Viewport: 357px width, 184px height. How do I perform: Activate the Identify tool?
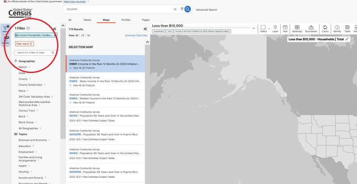337,29
